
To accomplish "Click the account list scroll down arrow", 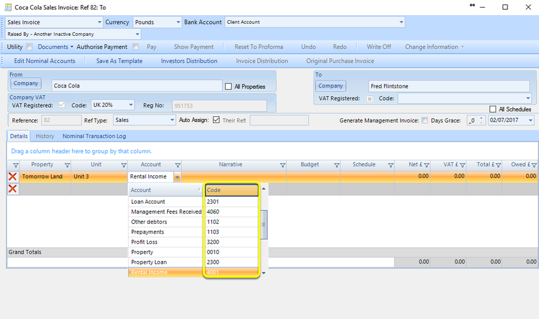I will pos(264,273).
